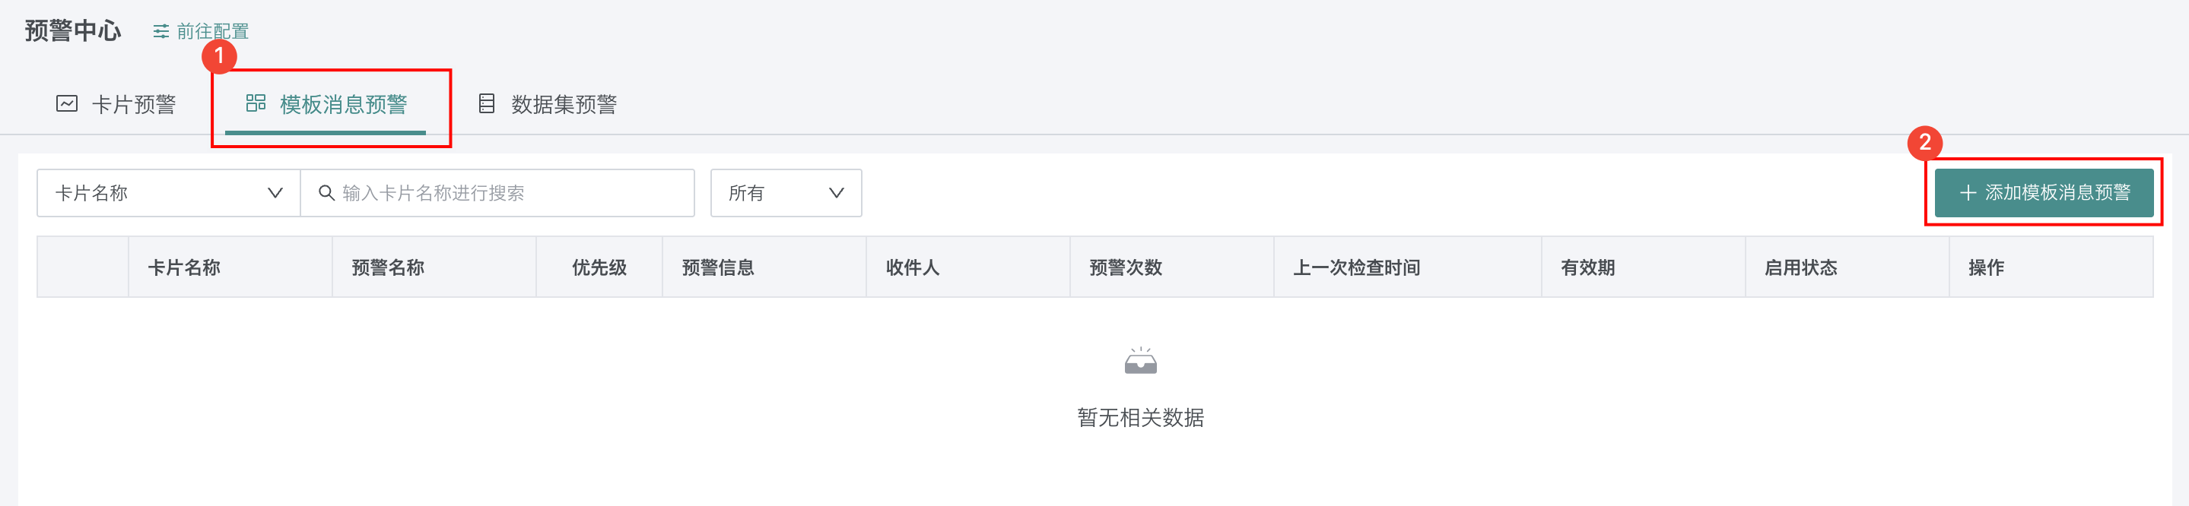
Task: Click the 卡片预警 chart icon
Action: (67, 103)
